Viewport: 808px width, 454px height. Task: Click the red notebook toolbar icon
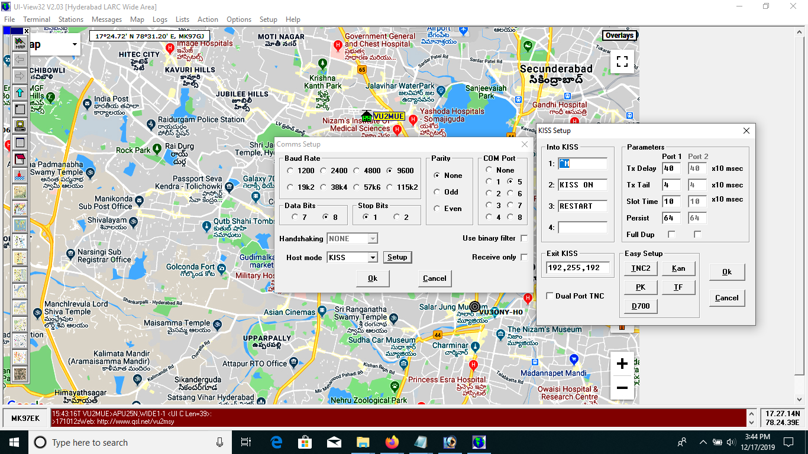pos(20,159)
